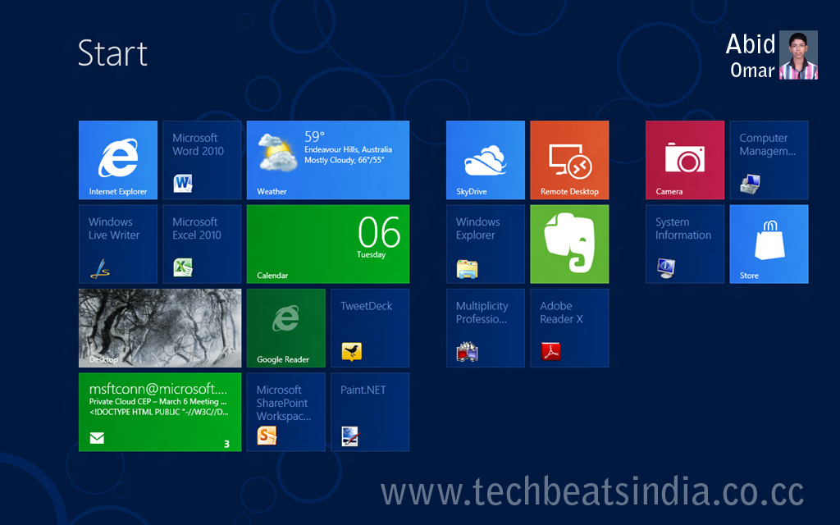The image size is (840, 525).
Task: Launch Paint.NET
Action: tap(370, 412)
